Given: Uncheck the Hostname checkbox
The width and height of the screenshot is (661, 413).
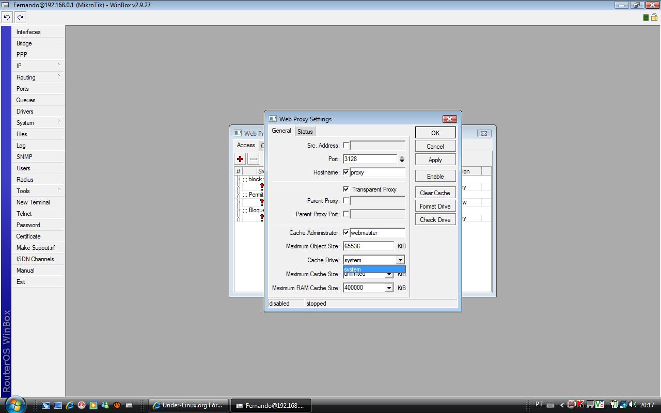Looking at the screenshot, I should [x=346, y=172].
